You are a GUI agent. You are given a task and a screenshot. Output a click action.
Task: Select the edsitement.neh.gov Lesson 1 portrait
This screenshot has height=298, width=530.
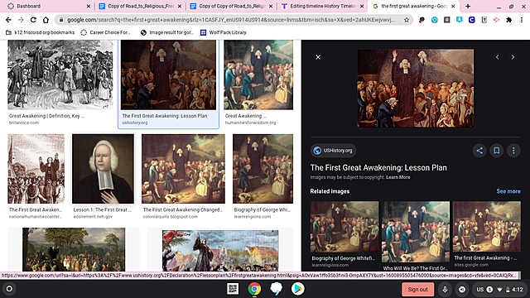[x=103, y=169]
